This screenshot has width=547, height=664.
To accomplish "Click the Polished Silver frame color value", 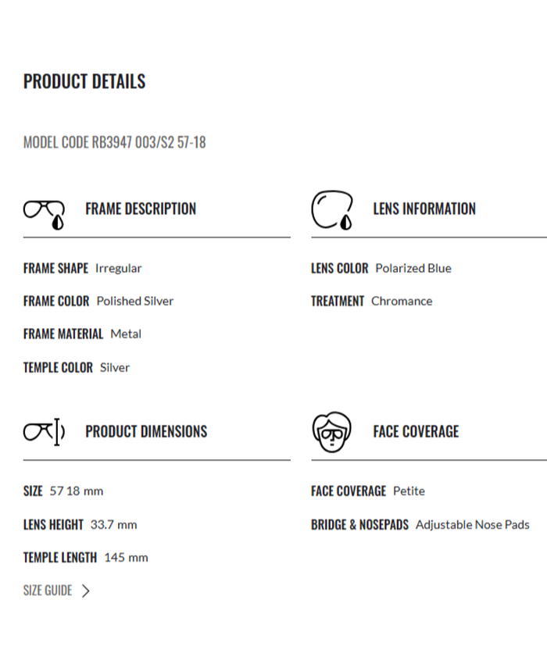I will (x=135, y=301).
